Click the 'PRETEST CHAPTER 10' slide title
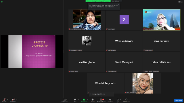184x103 pixels. (40, 44)
